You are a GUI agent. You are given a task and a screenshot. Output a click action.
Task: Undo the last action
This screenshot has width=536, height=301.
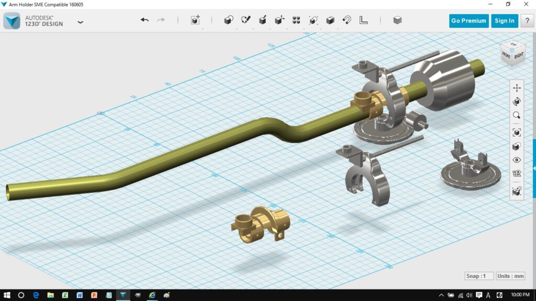pyautogui.click(x=144, y=20)
